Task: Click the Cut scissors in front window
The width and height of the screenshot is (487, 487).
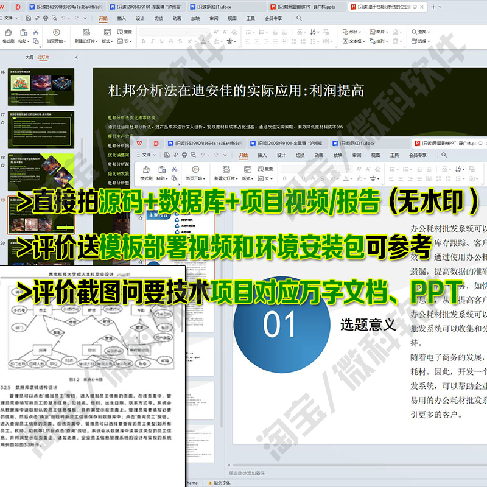Action: click(x=175, y=169)
